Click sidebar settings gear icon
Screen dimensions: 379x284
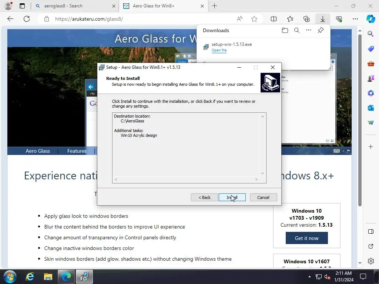(x=370, y=261)
